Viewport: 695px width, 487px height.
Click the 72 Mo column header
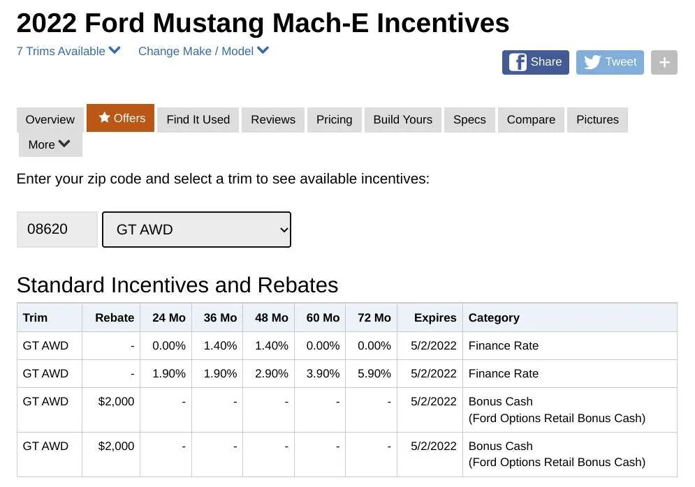coord(372,318)
